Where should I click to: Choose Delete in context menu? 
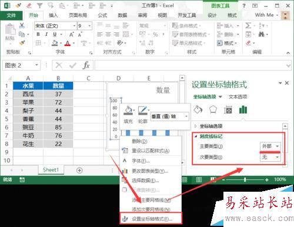pos(139,141)
